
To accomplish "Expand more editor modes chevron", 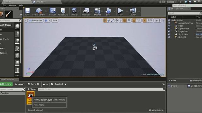I will pyautogui.click(x=21, y=14).
